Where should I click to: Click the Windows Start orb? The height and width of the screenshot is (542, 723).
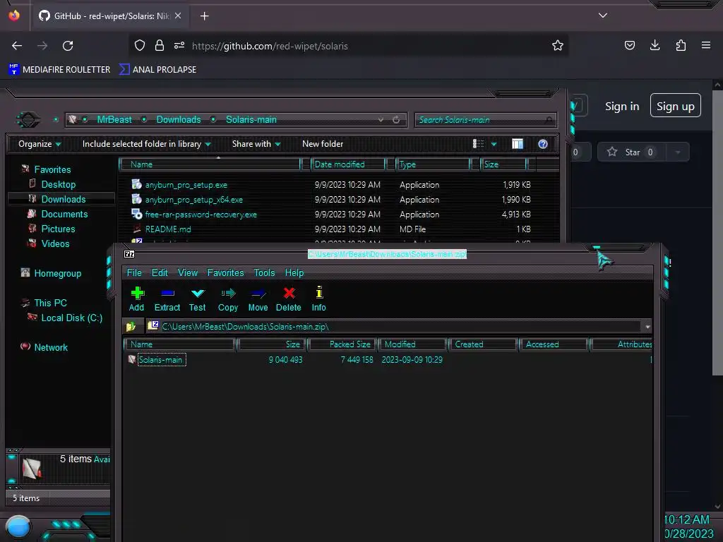pos(18,528)
